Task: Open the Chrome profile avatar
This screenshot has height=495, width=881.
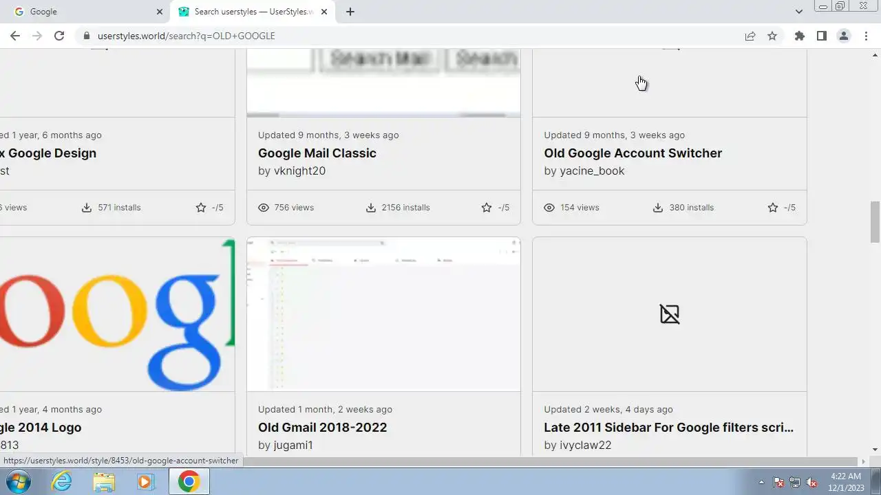Action: click(843, 36)
